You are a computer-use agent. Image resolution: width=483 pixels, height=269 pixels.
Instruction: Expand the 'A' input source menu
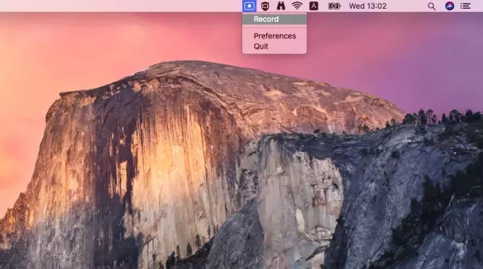click(314, 6)
